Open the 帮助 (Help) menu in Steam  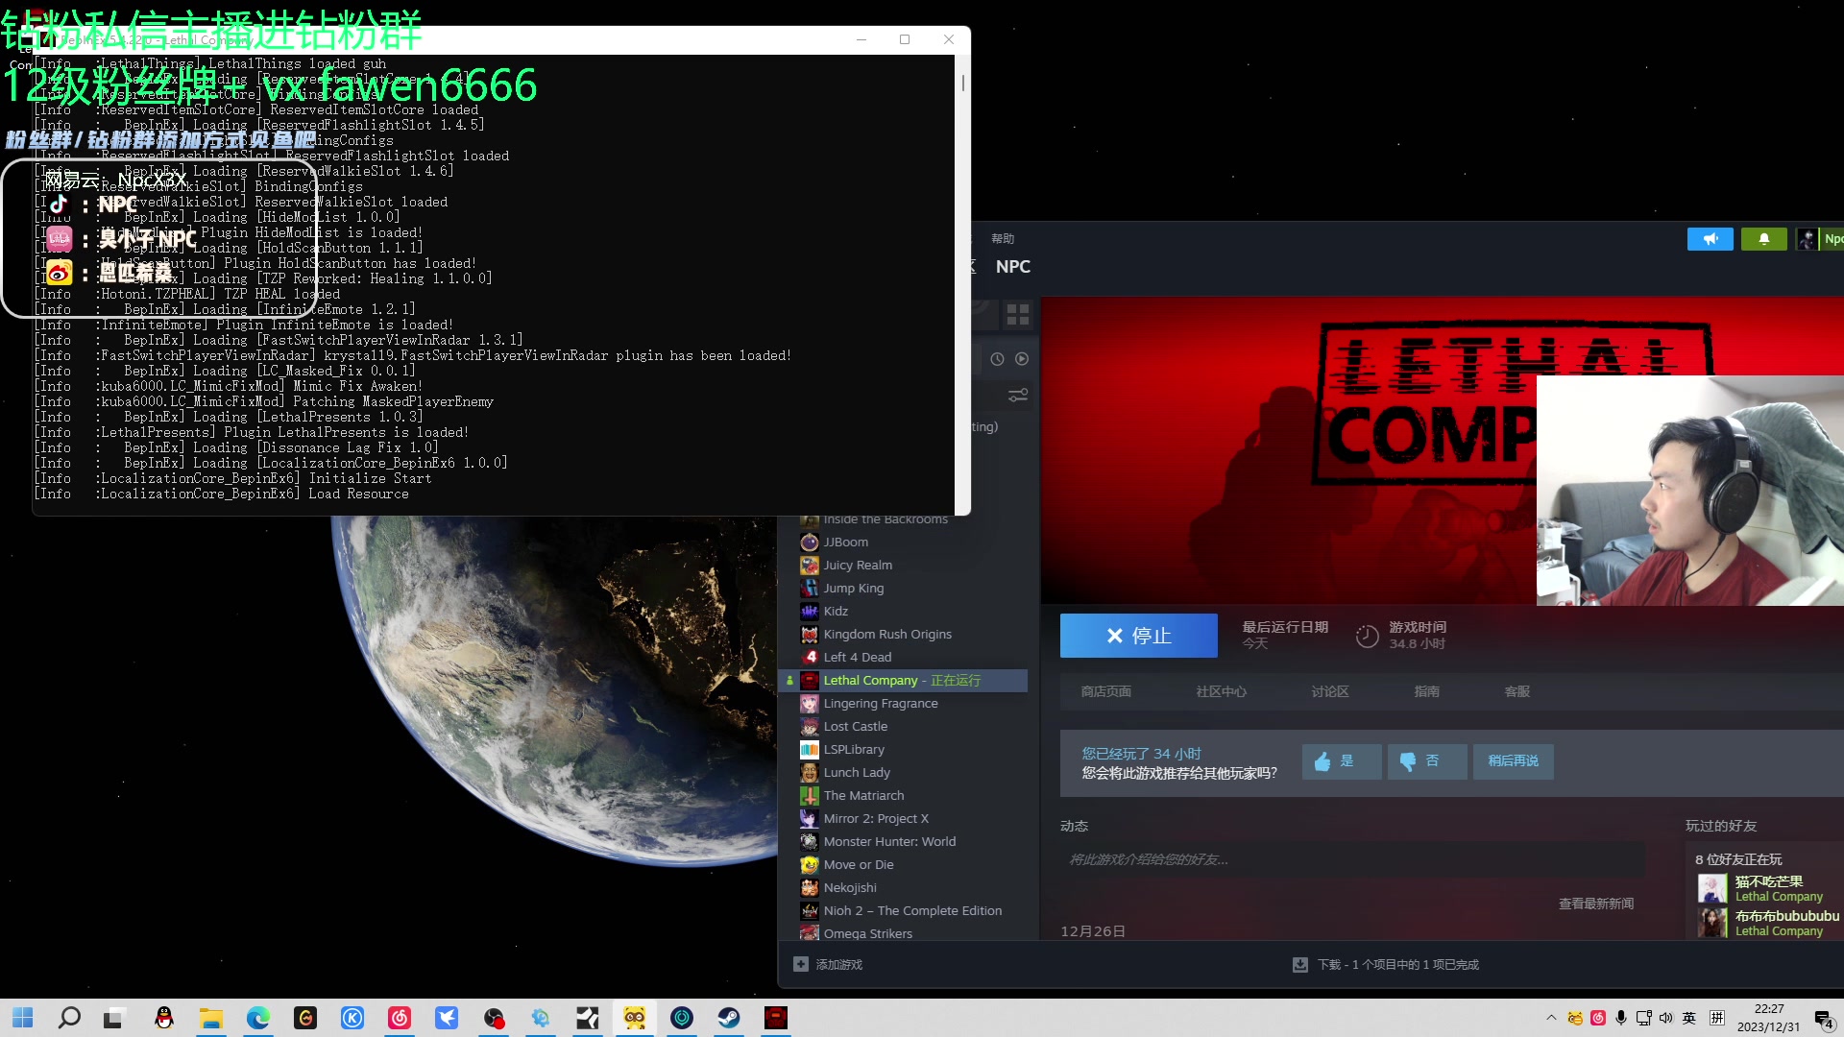click(x=1003, y=238)
